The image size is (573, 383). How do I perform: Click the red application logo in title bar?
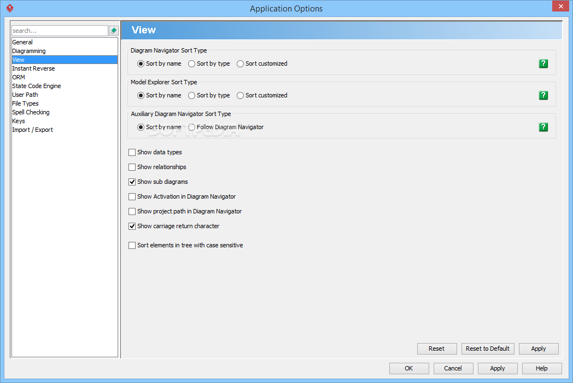click(10, 8)
